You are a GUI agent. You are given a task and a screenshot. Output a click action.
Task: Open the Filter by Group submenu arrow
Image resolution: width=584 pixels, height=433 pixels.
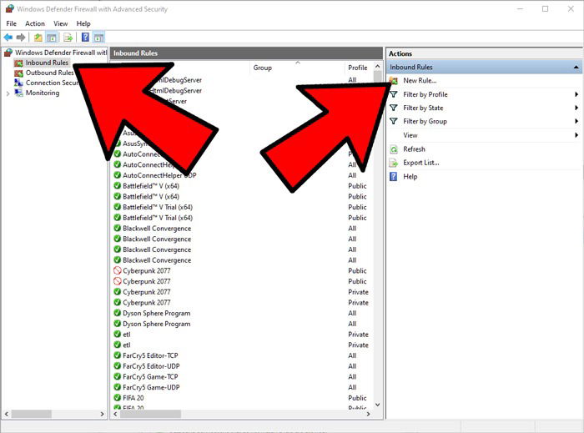(x=576, y=121)
